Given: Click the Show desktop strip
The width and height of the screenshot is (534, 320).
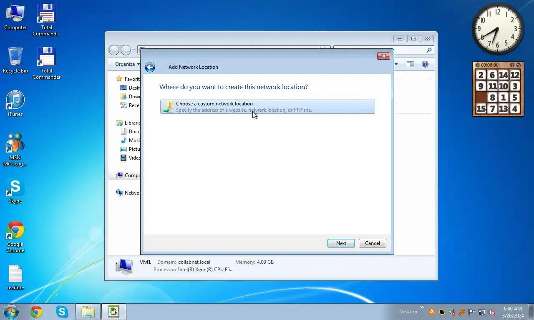Looking at the screenshot, I should tap(531, 312).
